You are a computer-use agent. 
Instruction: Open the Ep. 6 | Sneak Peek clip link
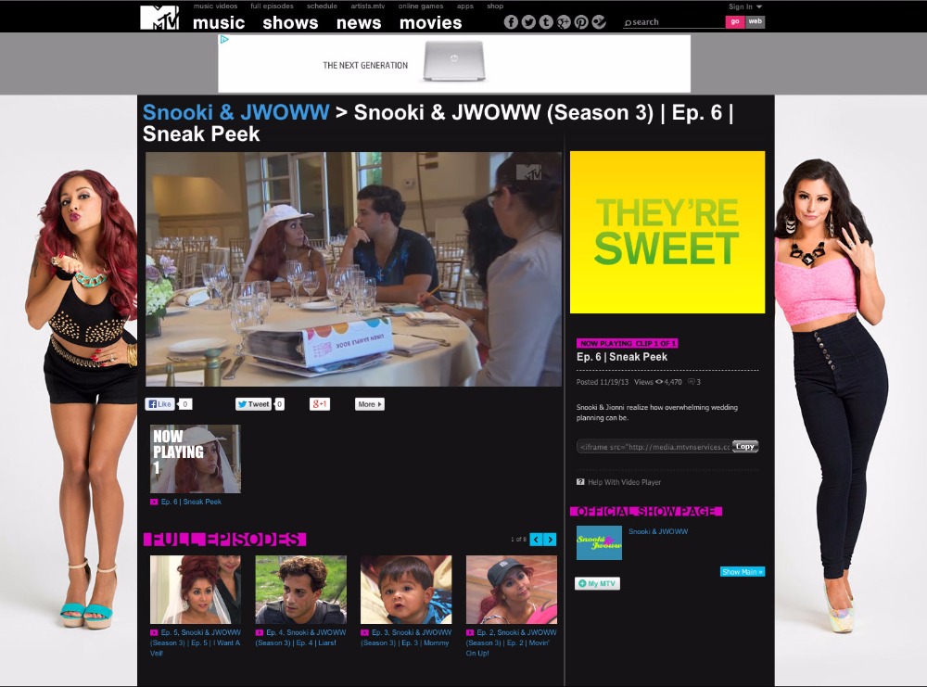click(x=191, y=502)
